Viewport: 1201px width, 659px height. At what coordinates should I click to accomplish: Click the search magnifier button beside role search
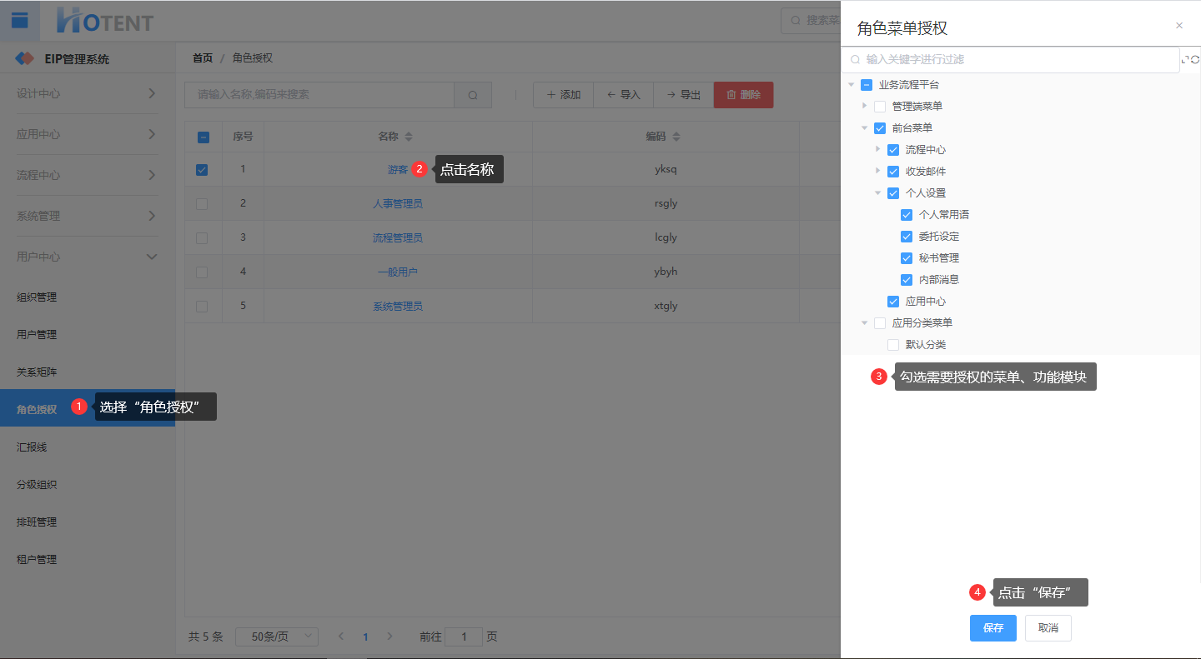tap(473, 95)
